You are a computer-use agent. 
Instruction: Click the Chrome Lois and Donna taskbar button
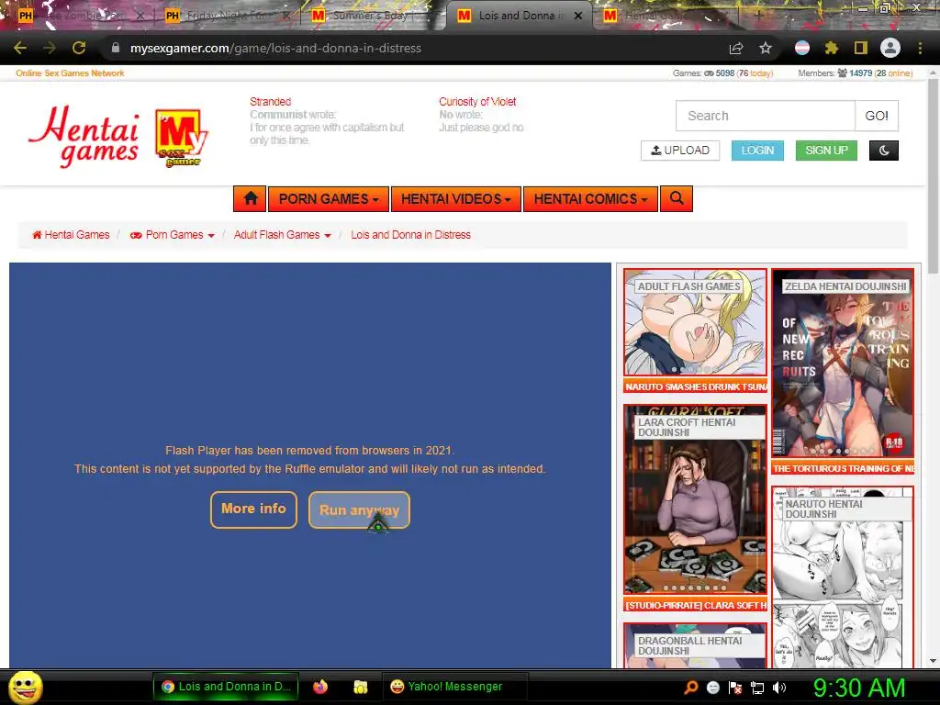(226, 687)
